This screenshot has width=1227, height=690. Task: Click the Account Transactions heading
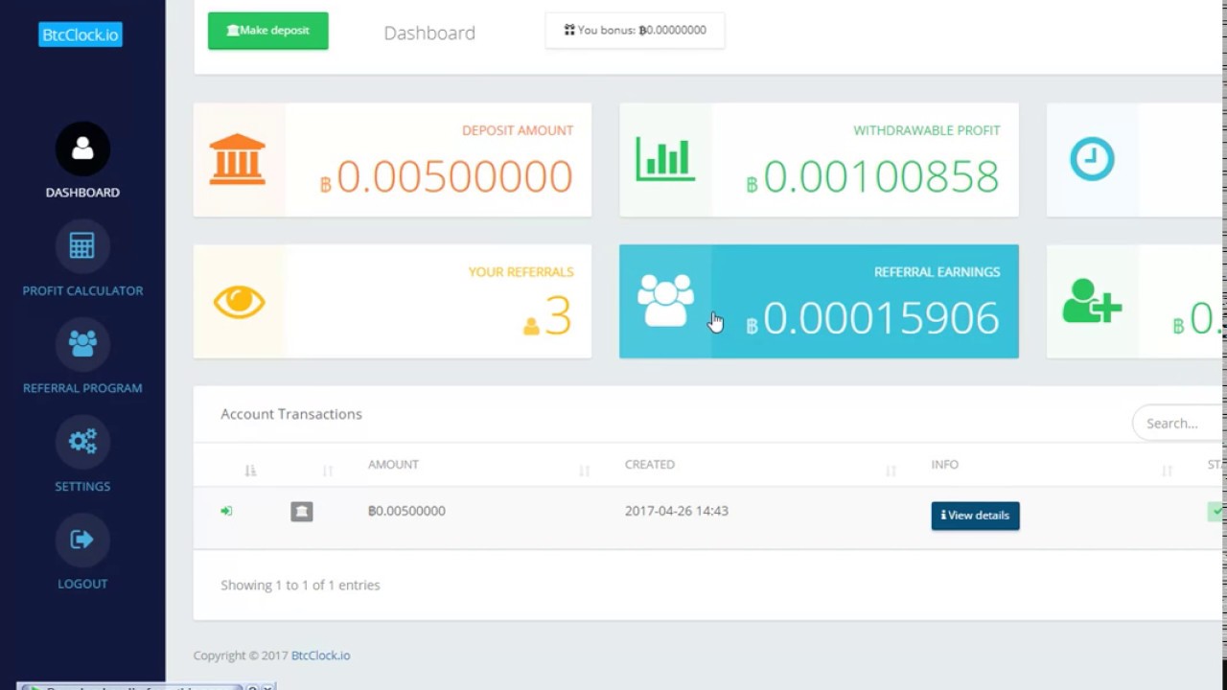pyautogui.click(x=291, y=414)
